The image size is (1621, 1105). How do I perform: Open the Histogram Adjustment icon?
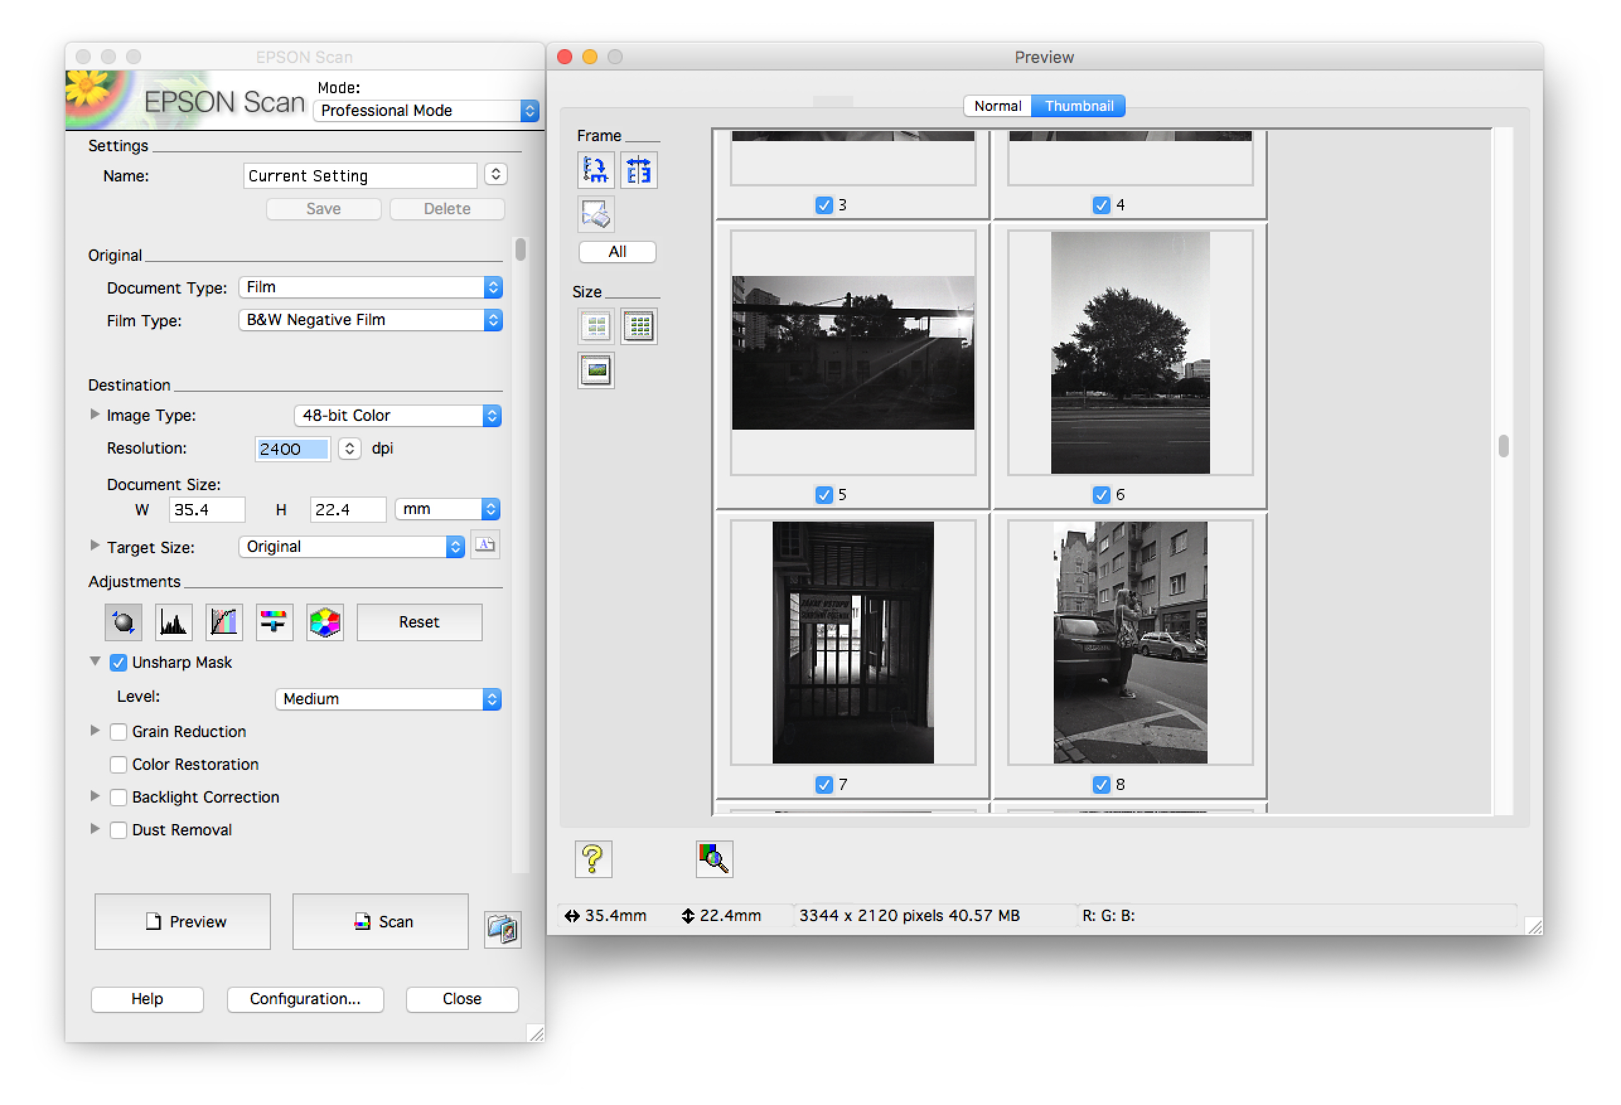173,621
